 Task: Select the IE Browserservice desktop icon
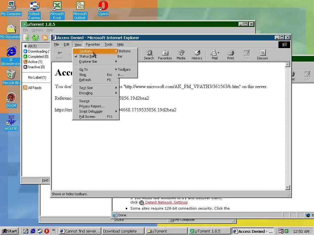(x=11, y=56)
